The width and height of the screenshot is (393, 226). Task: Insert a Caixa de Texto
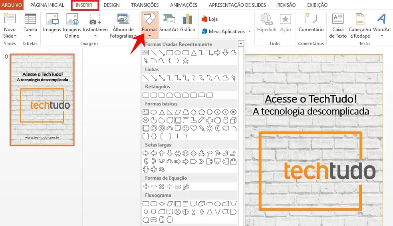coord(338,26)
